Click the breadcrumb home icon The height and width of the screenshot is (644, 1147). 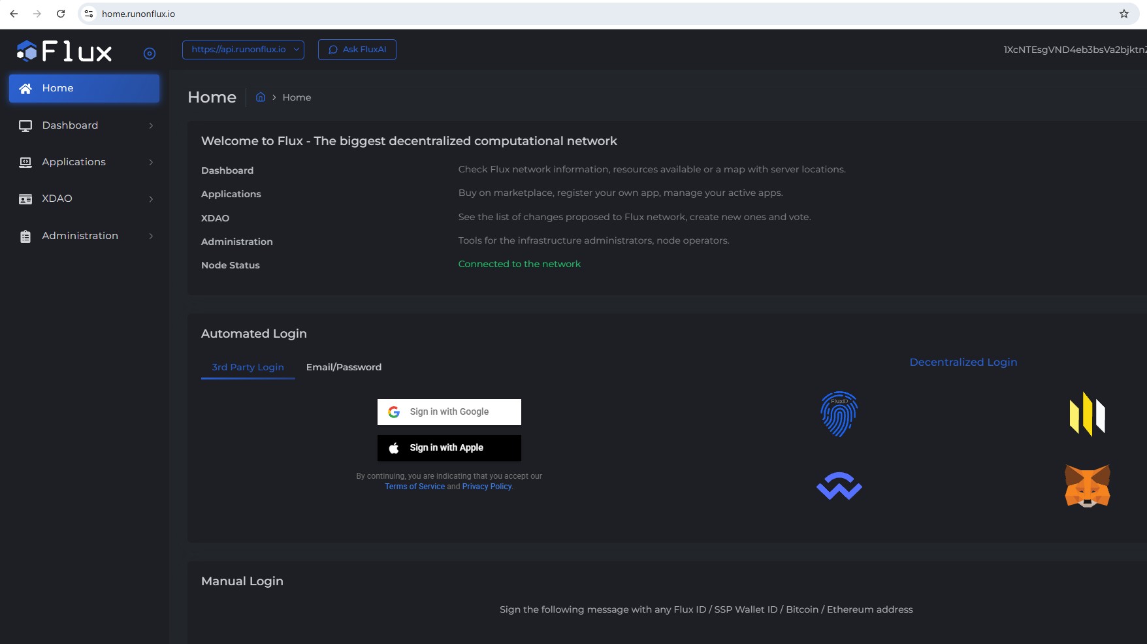[261, 97]
